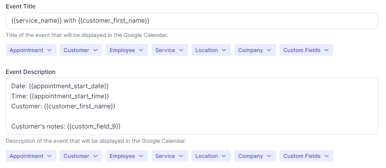This screenshot has height=168, width=386.
Task: Open Employee dropdown under Event Description
Action: pyautogui.click(x=127, y=156)
